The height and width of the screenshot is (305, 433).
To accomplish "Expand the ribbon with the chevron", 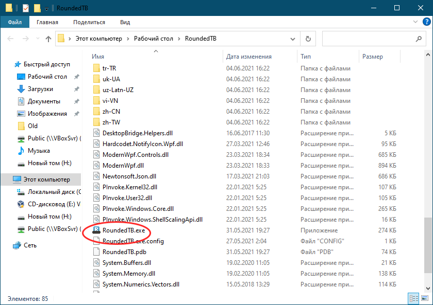I will 415,22.
